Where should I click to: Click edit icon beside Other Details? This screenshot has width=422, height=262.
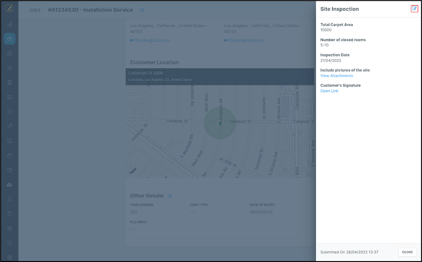pos(170,196)
